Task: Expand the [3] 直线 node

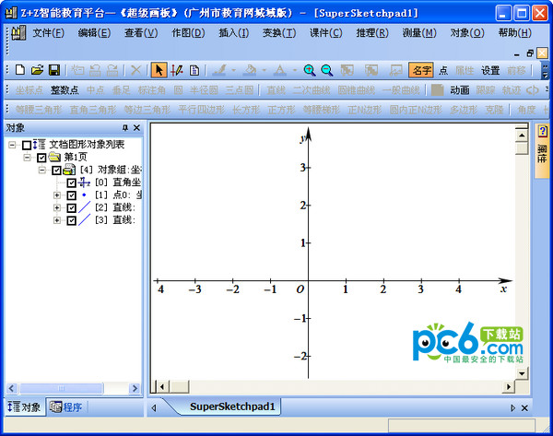Action: (x=57, y=220)
